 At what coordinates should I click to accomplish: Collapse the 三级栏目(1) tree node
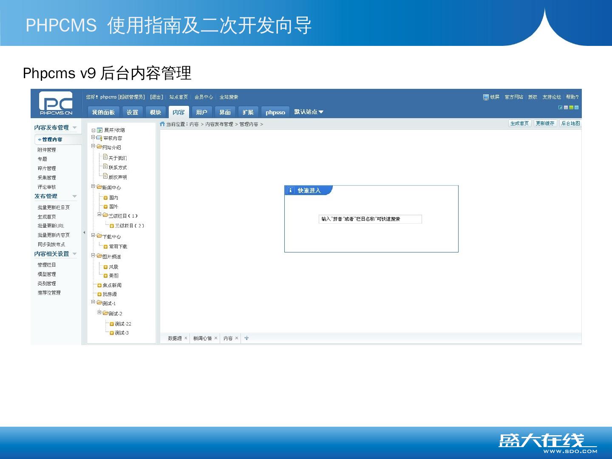tap(99, 215)
